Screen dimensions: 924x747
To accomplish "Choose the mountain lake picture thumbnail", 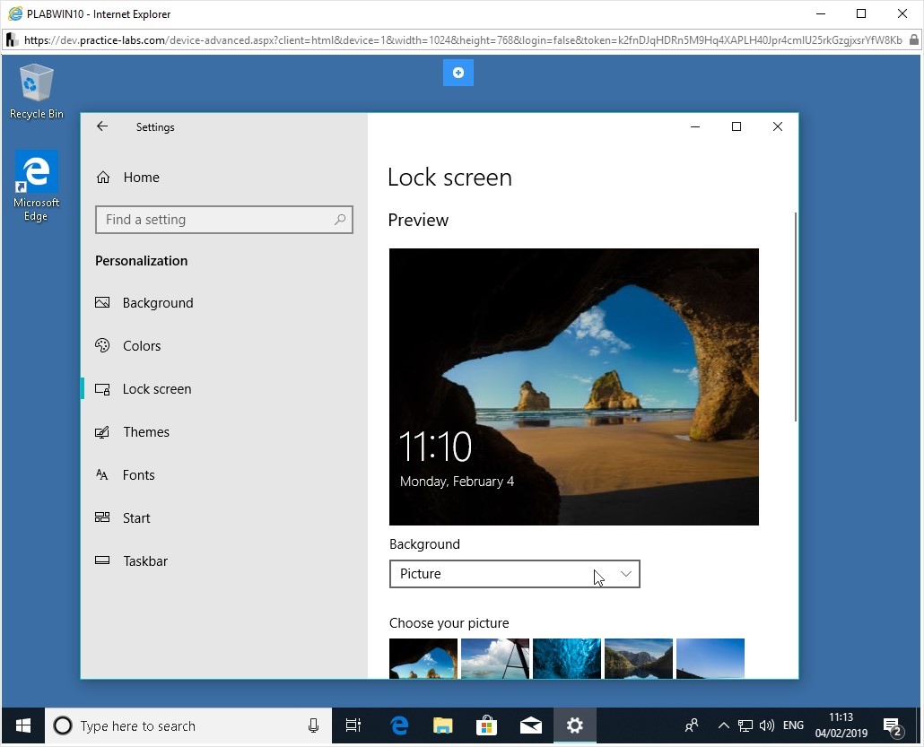I will pyautogui.click(x=639, y=658).
